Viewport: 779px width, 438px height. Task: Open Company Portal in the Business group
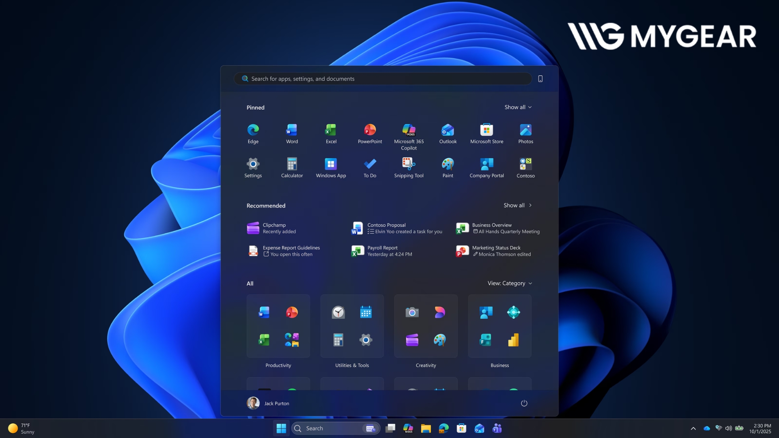tap(486, 312)
